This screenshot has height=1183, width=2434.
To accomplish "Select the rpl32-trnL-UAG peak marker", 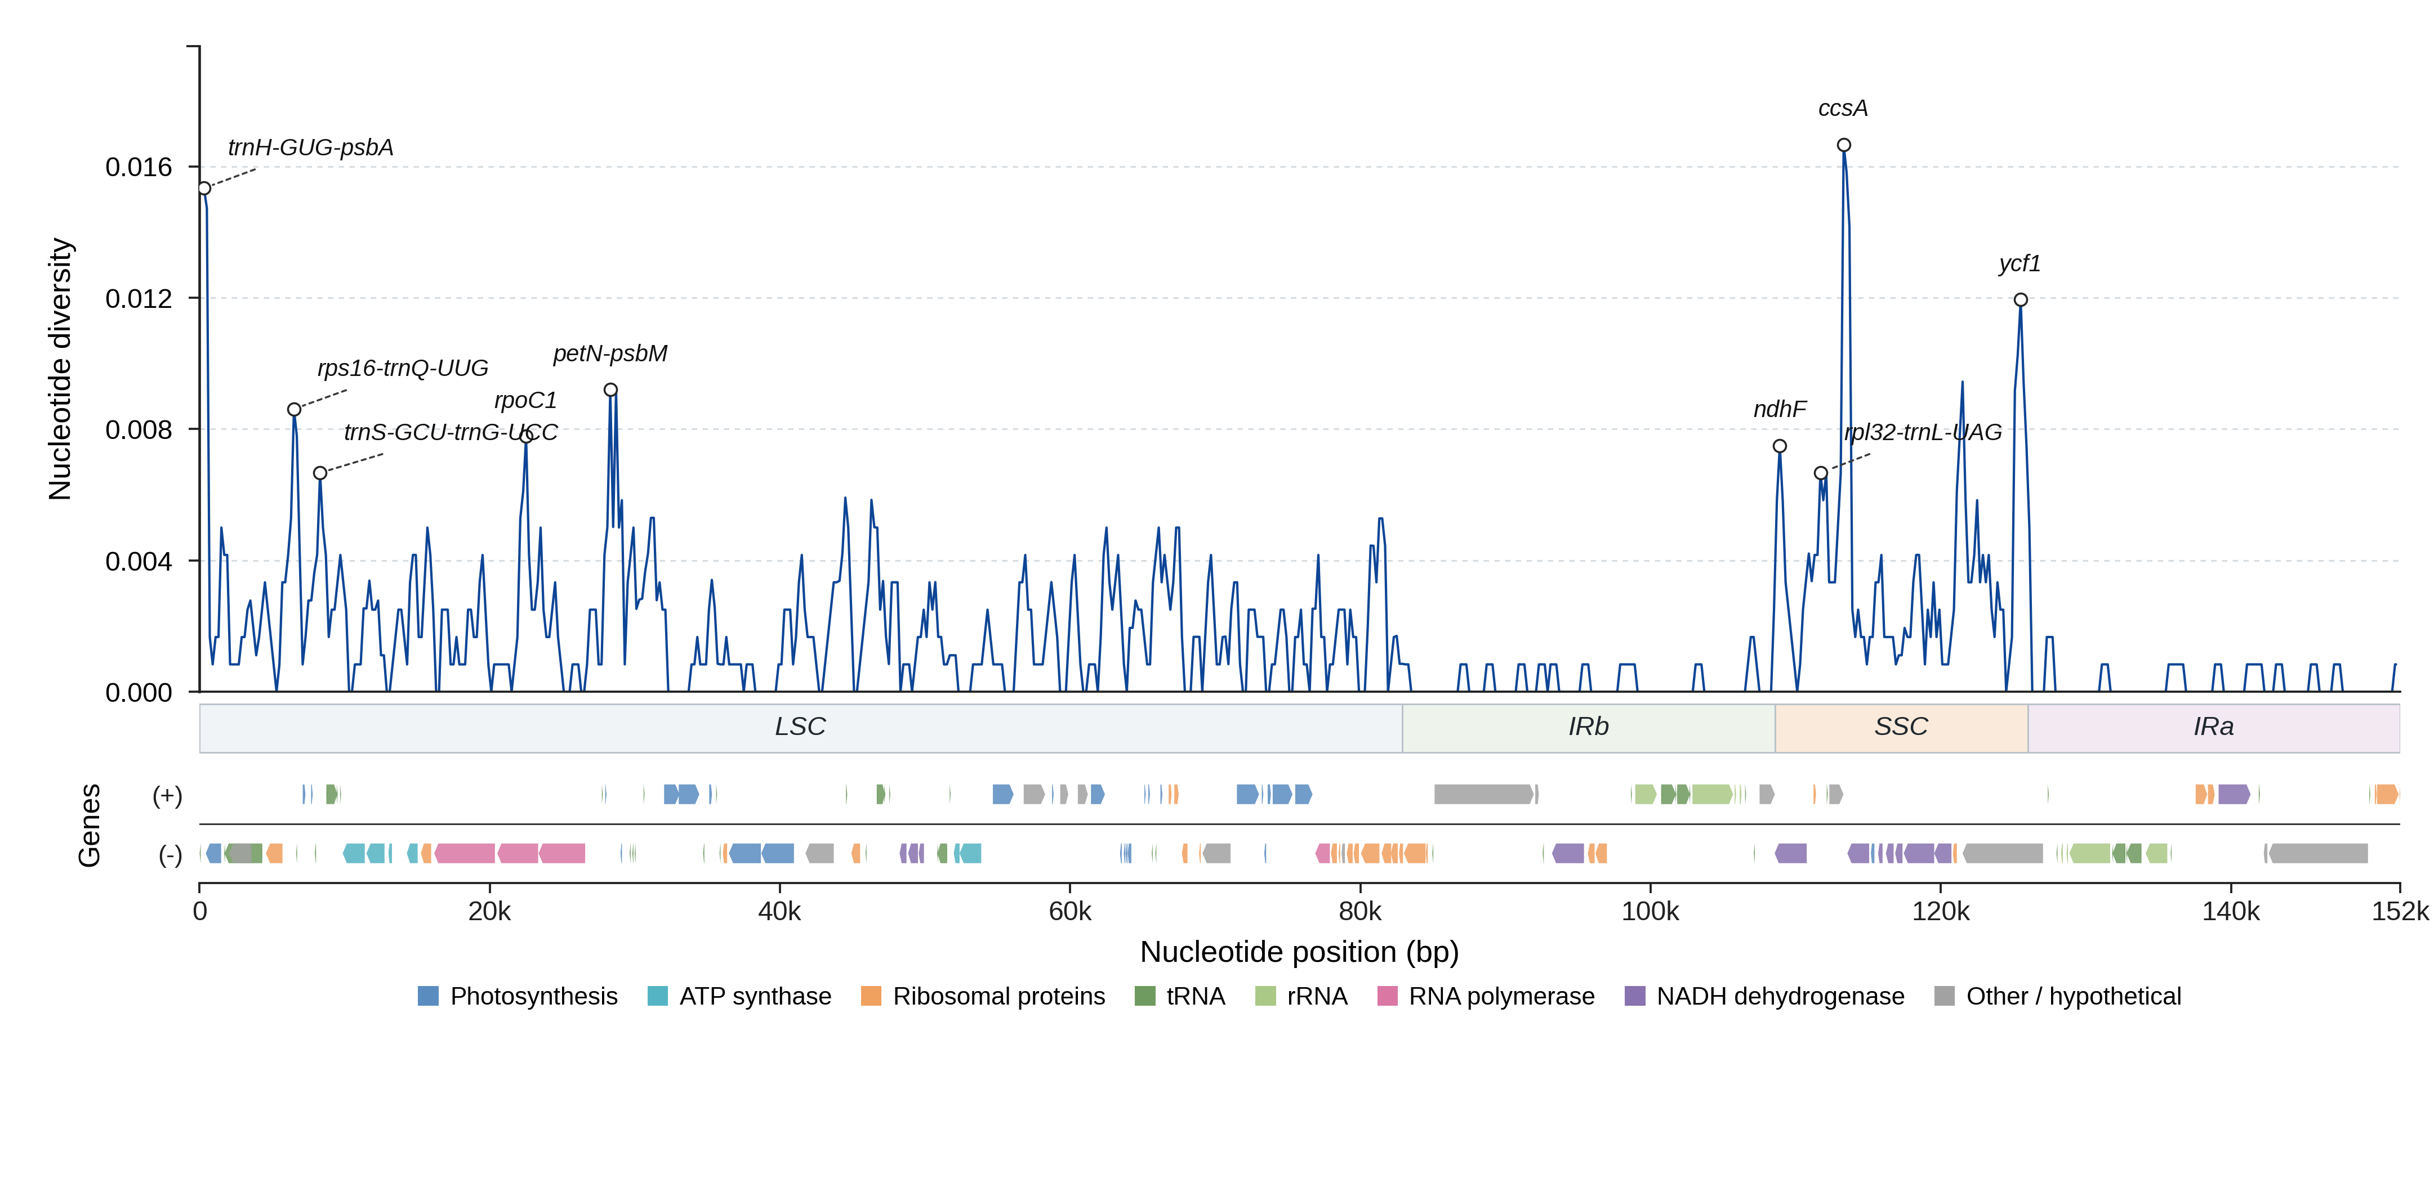I will (1820, 473).
